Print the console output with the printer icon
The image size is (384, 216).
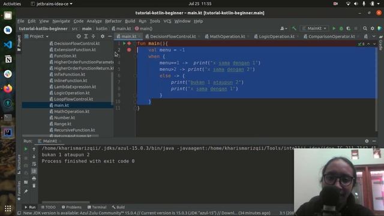click(x=34, y=179)
